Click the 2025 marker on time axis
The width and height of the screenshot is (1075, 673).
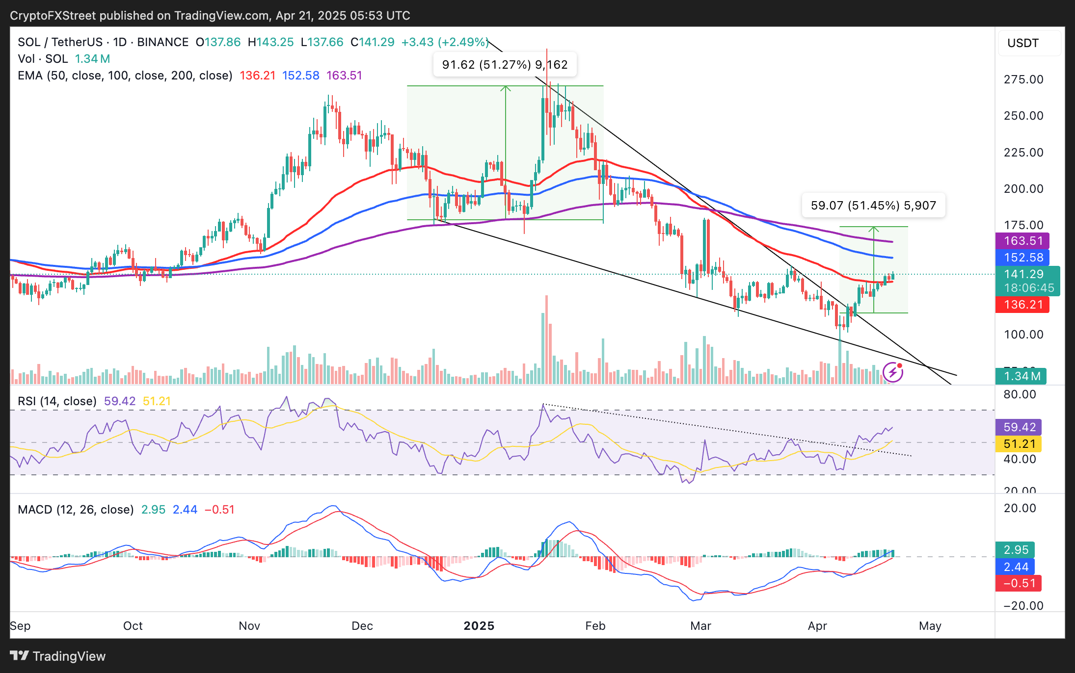point(479,626)
